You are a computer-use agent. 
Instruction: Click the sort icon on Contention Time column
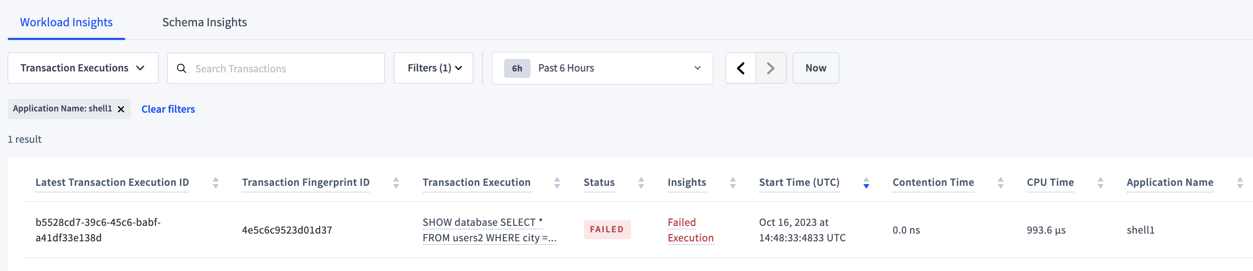click(x=1001, y=183)
